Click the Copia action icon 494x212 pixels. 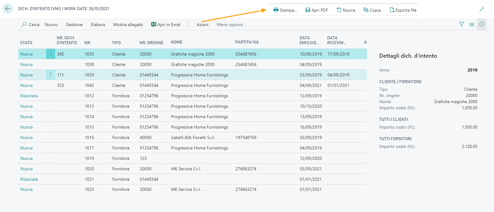[366, 10]
